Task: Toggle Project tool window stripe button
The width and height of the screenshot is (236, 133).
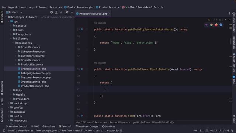Action: coord(2,17)
